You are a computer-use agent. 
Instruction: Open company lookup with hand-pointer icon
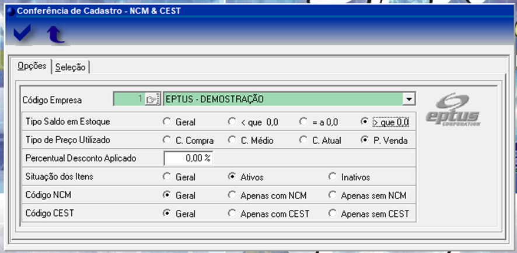click(153, 99)
